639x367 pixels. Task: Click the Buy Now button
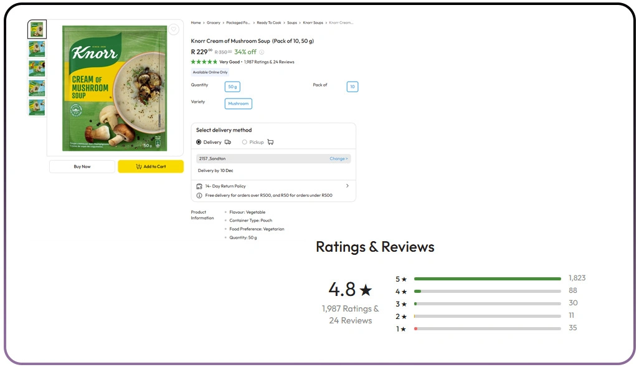click(x=82, y=166)
